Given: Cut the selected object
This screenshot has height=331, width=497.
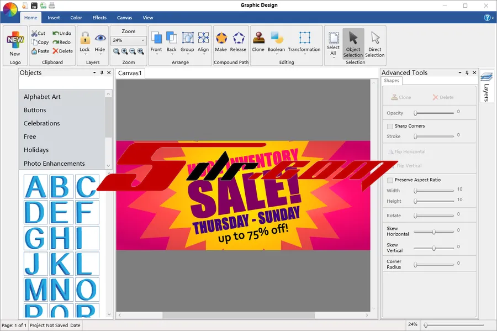Looking at the screenshot, I should coord(38,33).
